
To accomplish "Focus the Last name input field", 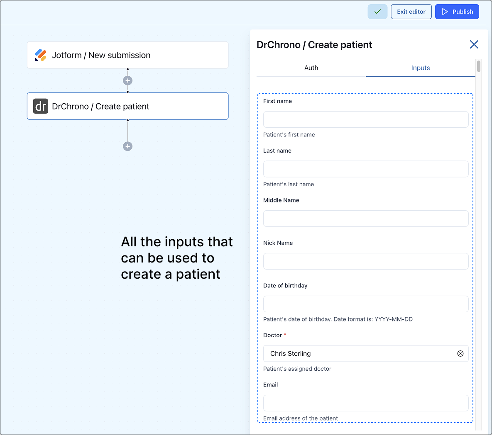I will point(365,169).
